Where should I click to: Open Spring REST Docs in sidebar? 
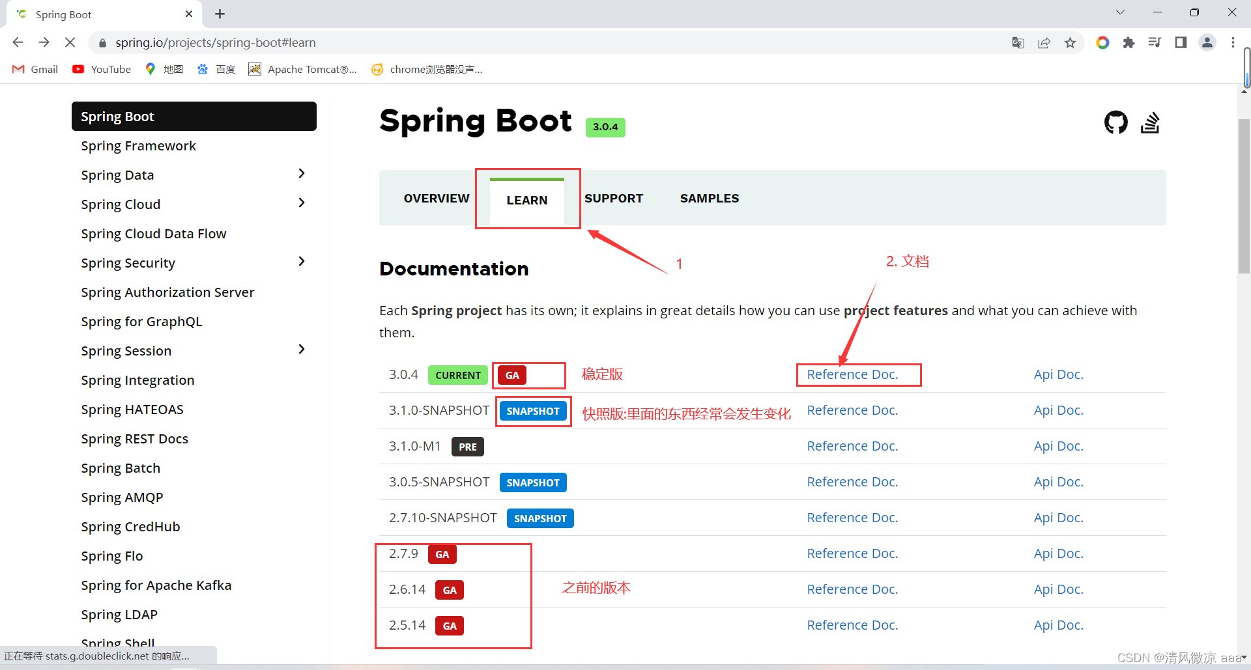134,439
